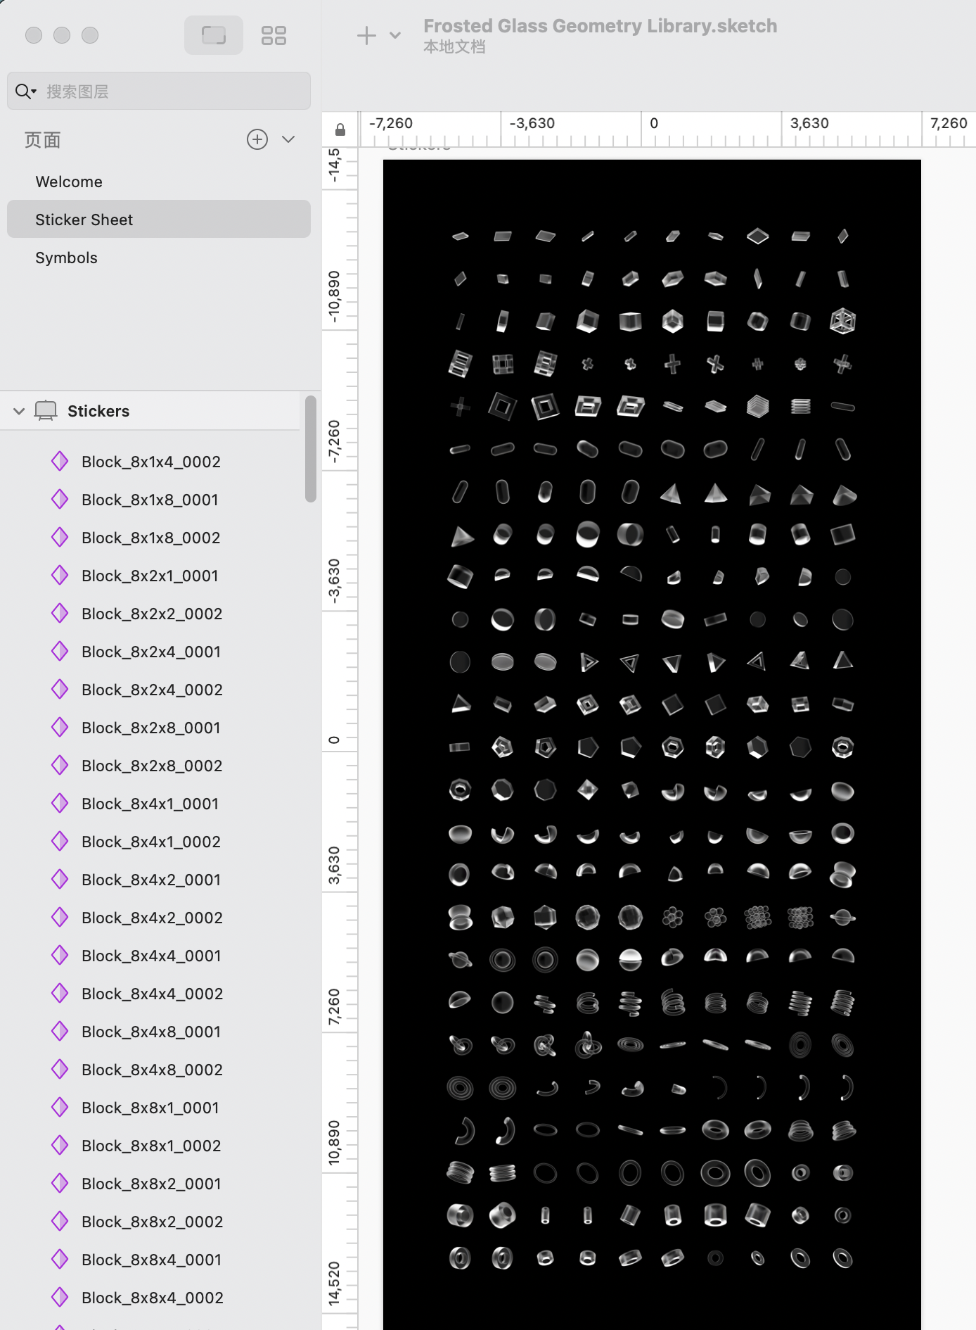The width and height of the screenshot is (976, 1330).
Task: Collapse the Stickers artboard group
Action: click(x=18, y=410)
